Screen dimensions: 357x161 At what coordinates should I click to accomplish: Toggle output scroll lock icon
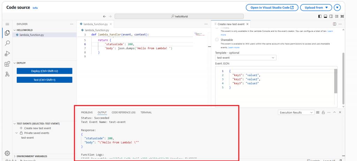[323, 112]
